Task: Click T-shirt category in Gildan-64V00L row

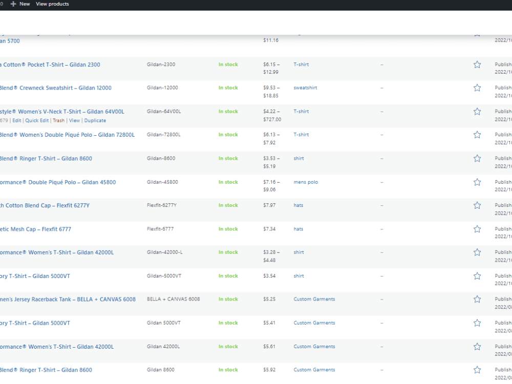Action: coord(301,111)
